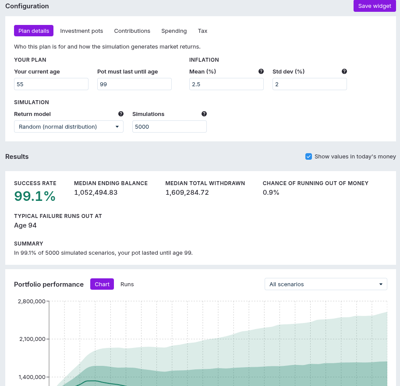
Task: Uncheck Show values in today's money
Action: click(x=308, y=156)
